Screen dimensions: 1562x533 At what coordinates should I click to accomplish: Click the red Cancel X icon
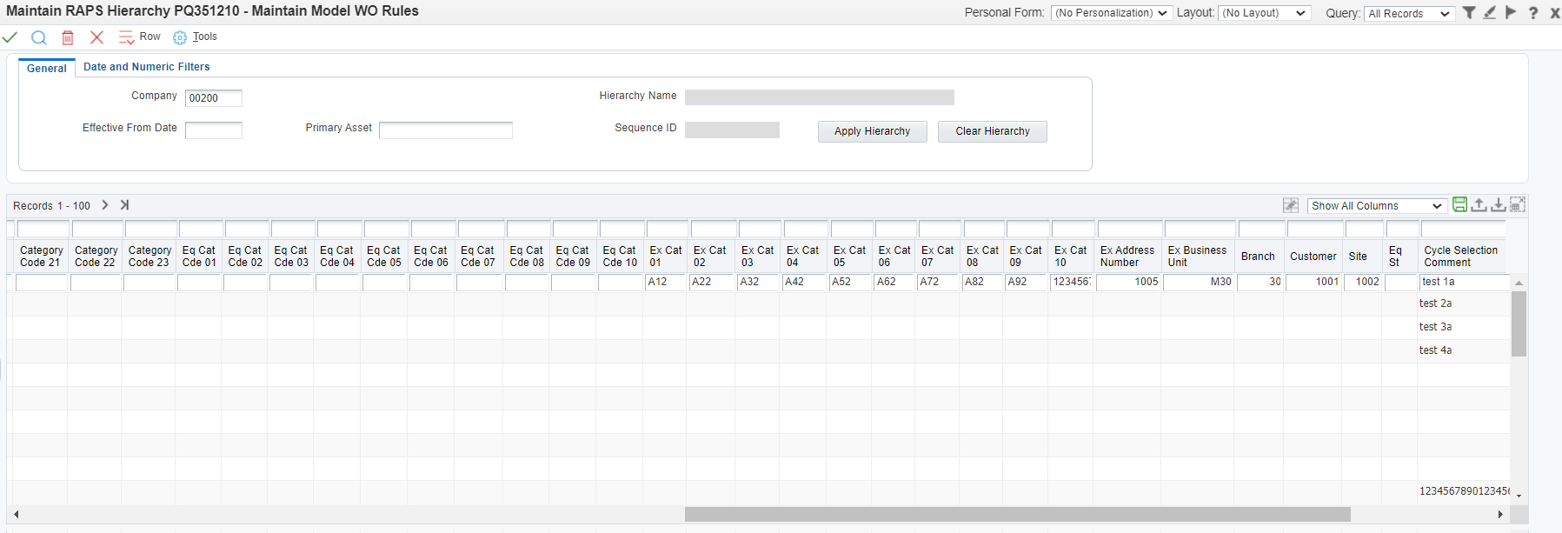click(96, 37)
